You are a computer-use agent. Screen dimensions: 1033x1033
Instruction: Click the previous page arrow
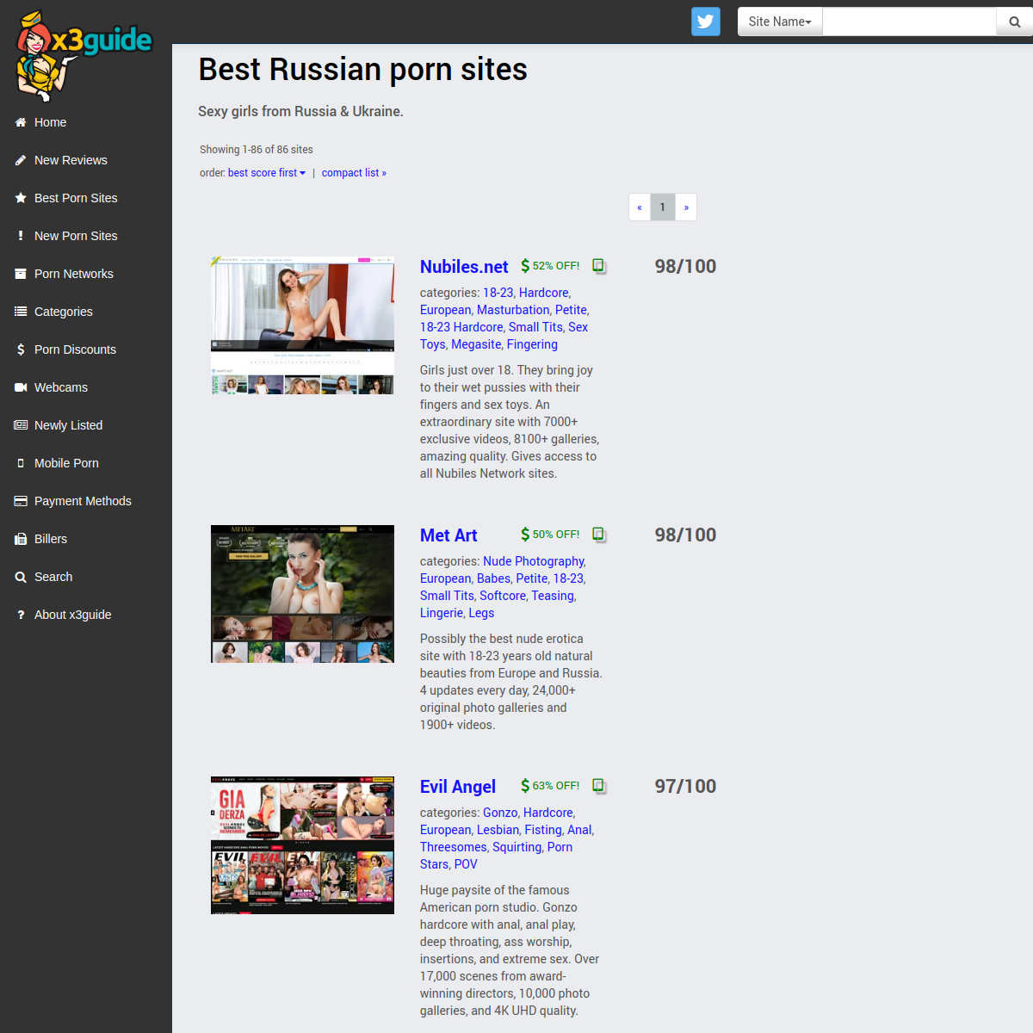(x=640, y=207)
